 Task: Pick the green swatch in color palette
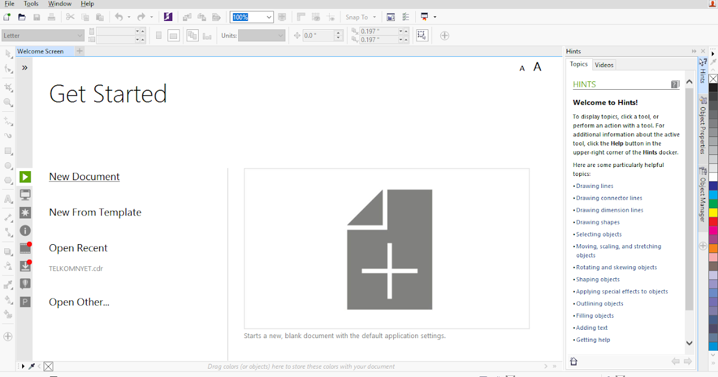[713, 203]
